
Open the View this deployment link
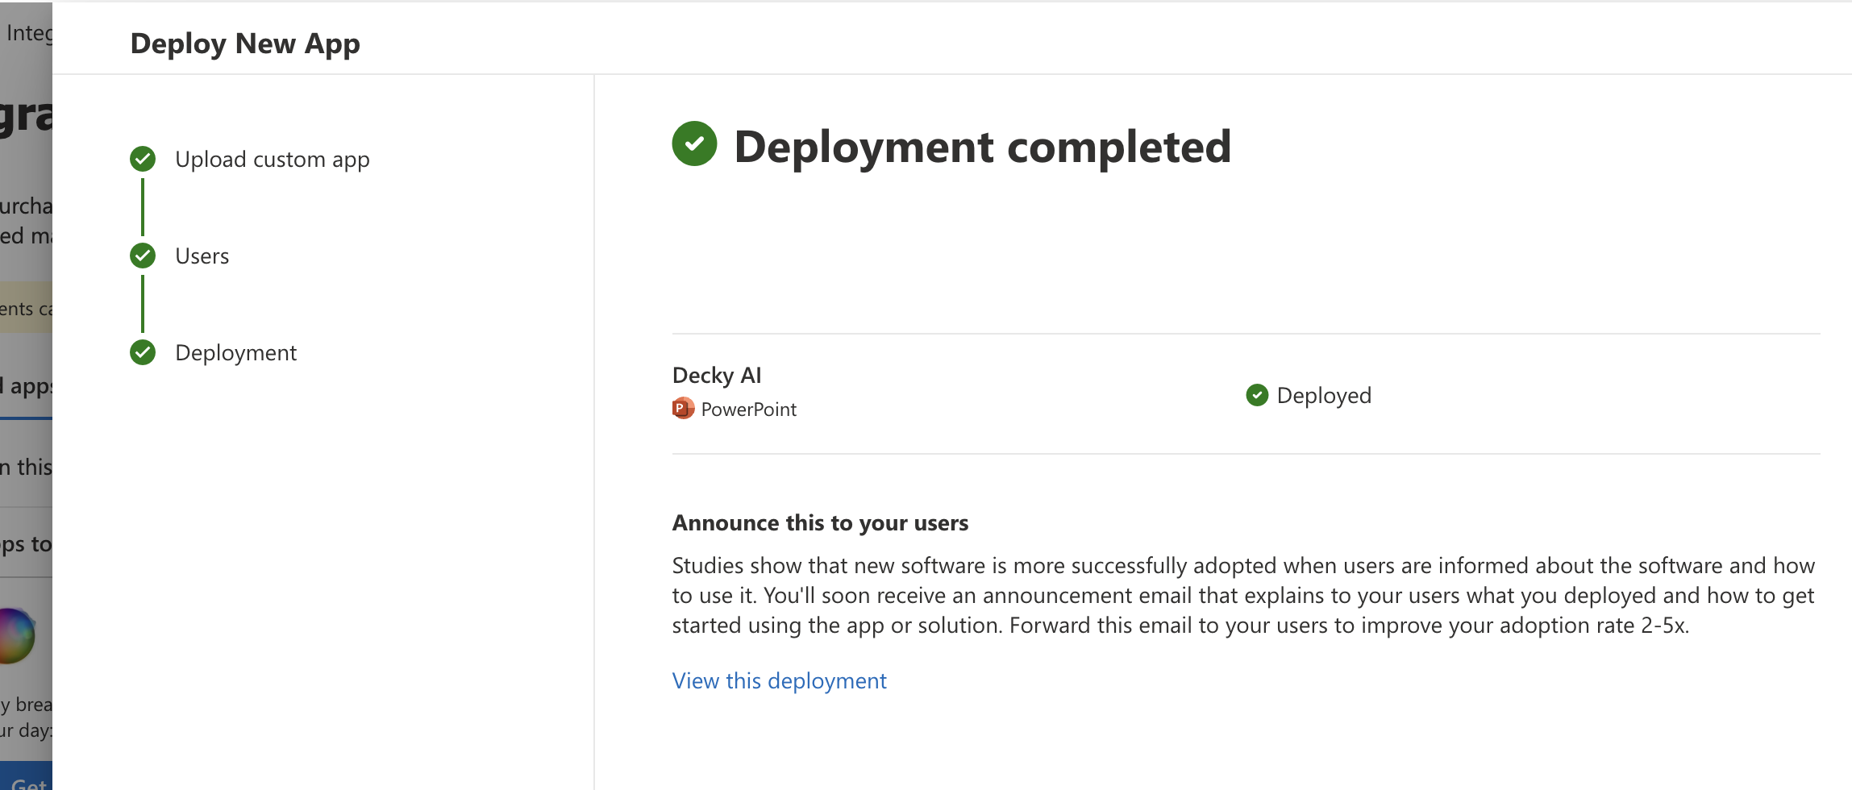tap(779, 681)
